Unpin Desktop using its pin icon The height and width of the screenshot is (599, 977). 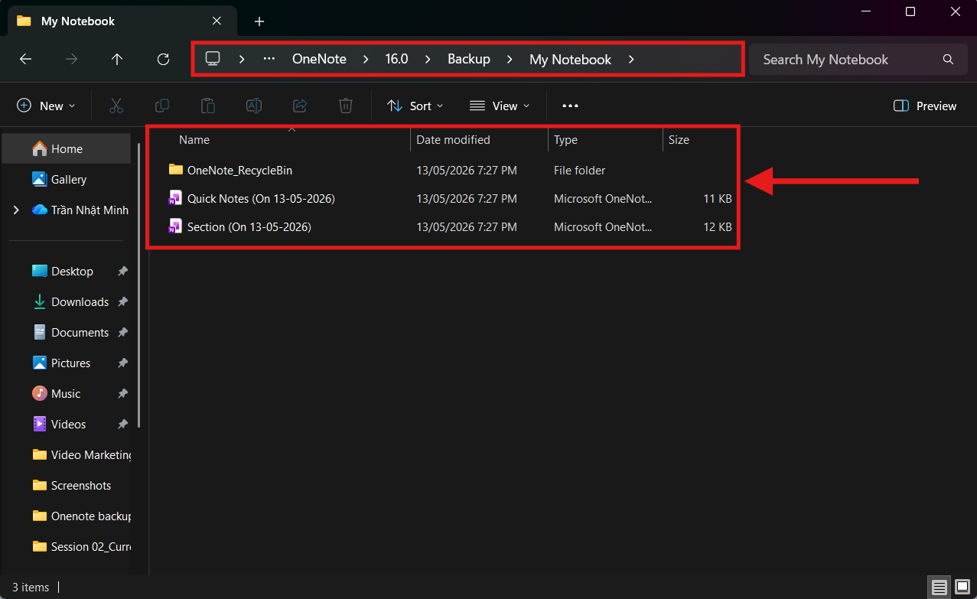click(122, 272)
